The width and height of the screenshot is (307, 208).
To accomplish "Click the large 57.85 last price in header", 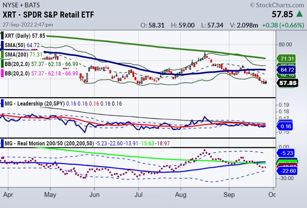I will coord(282,14).
